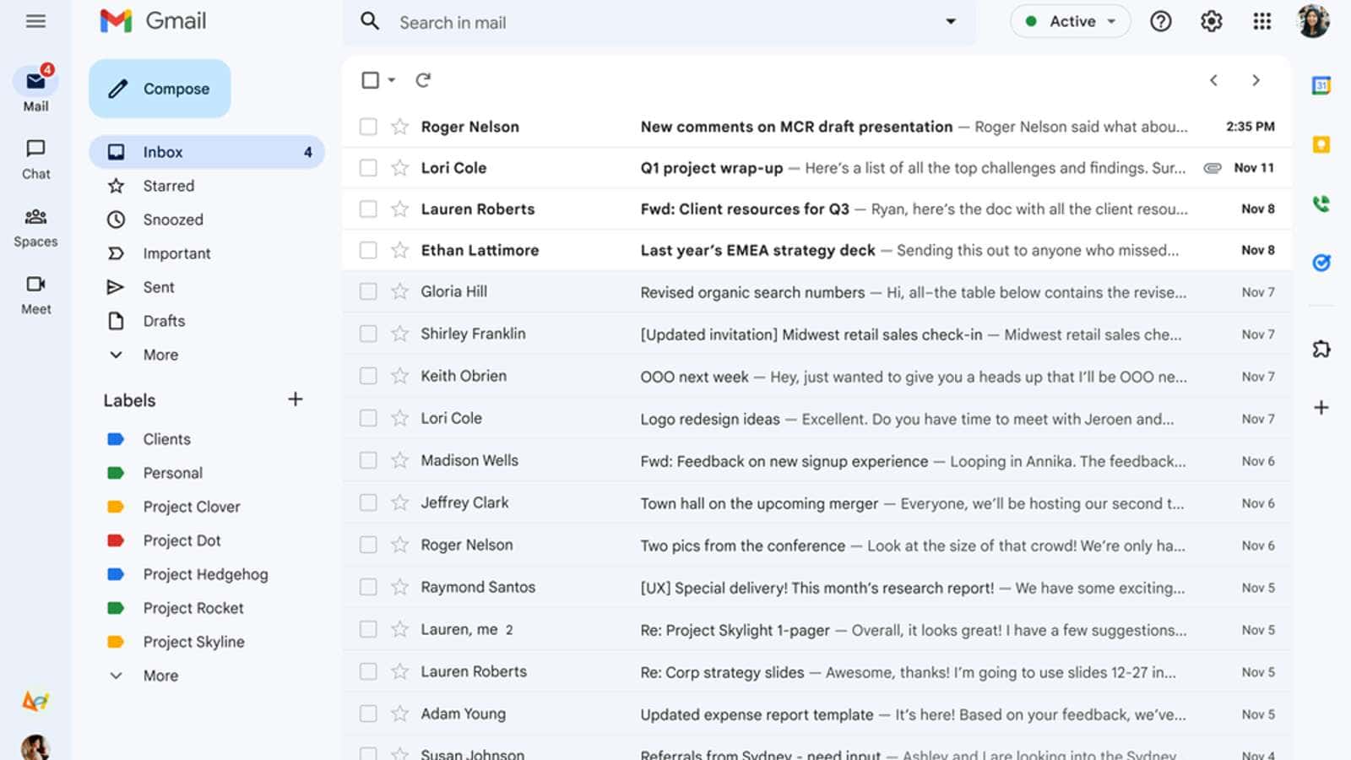This screenshot has height=760, width=1351.
Task: Click the attachment paperclip on Lori Cole's email
Action: [1213, 167]
